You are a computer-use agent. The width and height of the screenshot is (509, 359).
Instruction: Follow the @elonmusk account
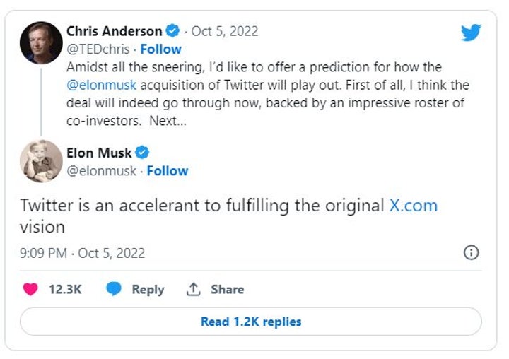[x=167, y=170]
